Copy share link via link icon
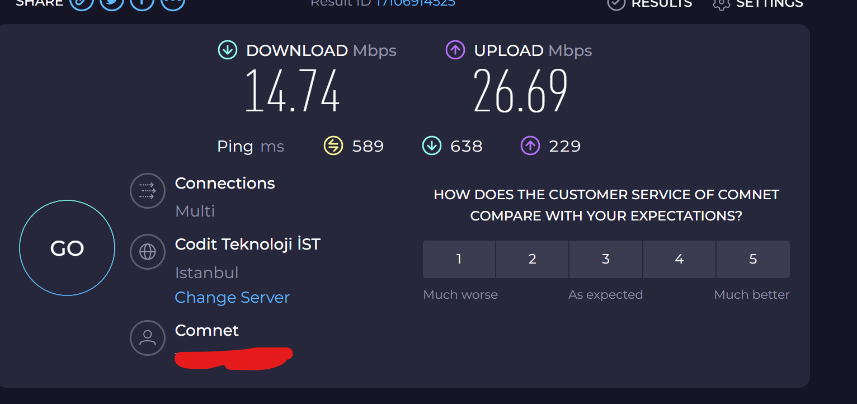 coord(82,3)
